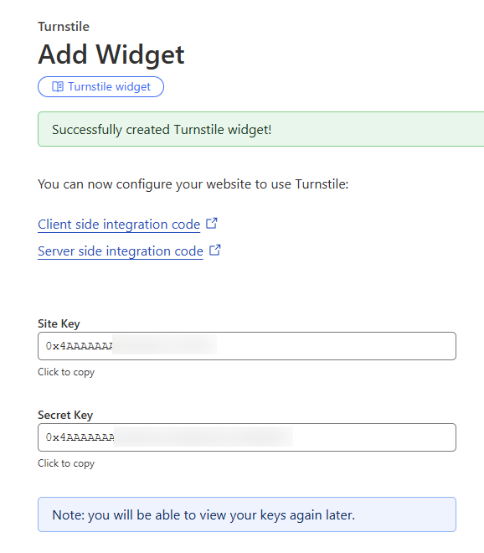Click the Secret Key field to copy
This screenshot has height=553, width=484.
click(x=247, y=437)
